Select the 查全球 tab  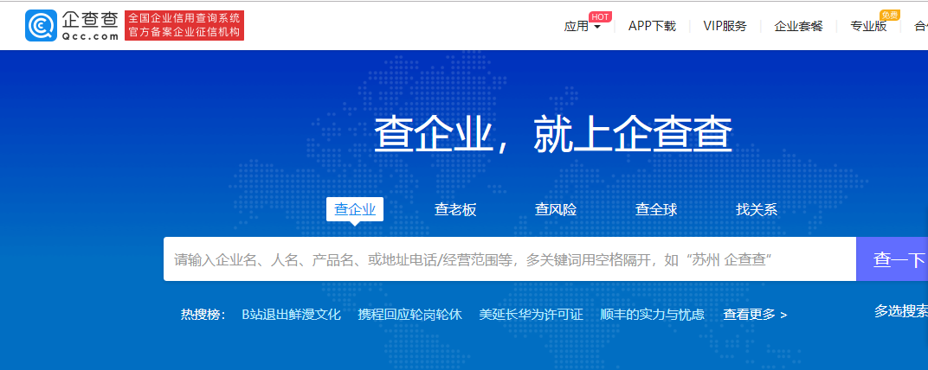click(x=656, y=210)
